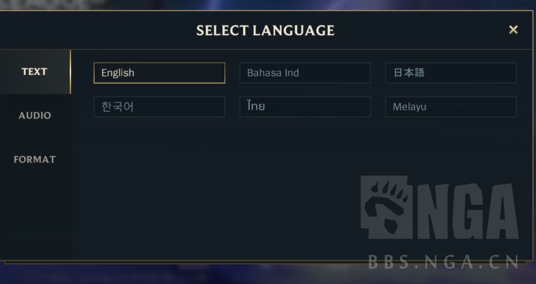Pick 日本語 as the language
This screenshot has height=284, width=536.
point(451,73)
